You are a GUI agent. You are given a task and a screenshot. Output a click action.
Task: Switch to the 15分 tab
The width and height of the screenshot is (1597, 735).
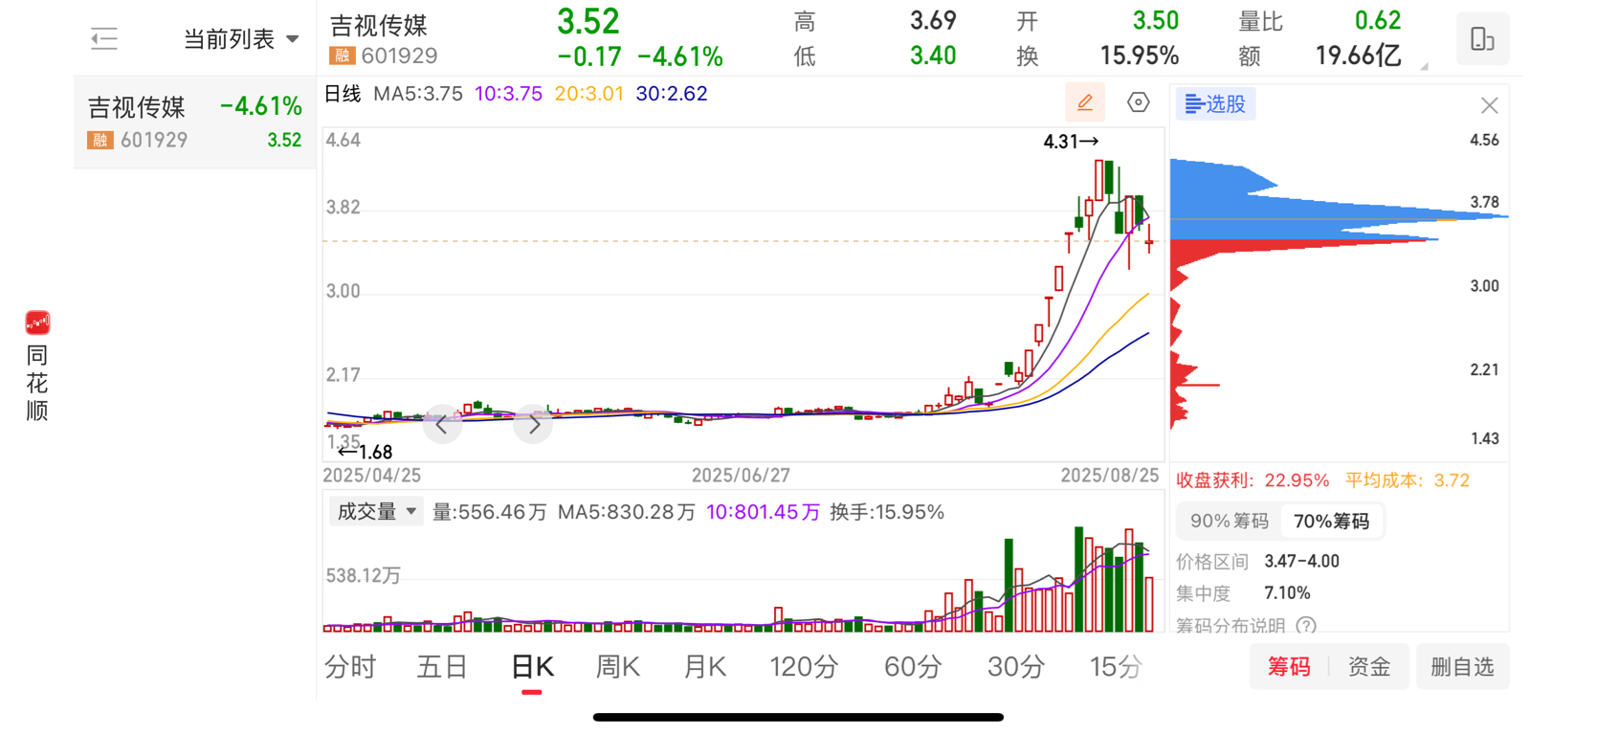(x=1116, y=667)
